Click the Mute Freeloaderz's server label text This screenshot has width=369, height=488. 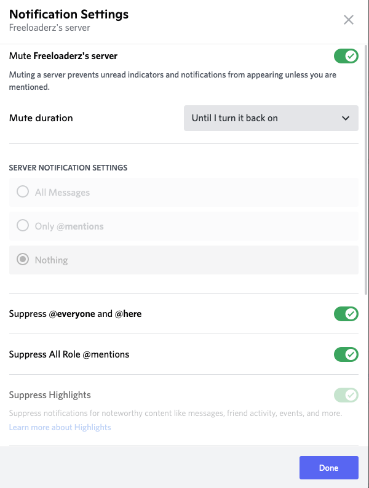(x=63, y=56)
